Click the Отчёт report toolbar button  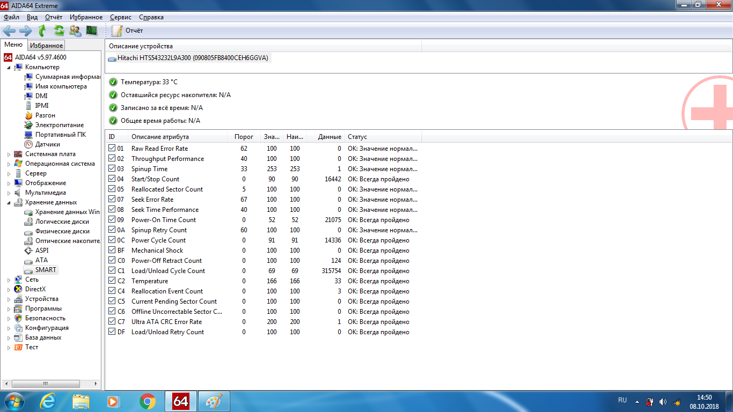(x=127, y=31)
